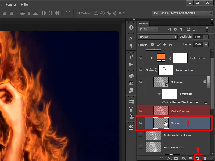This screenshot has height=161, width=215.
Task: Collapse the Feuer der Frau group
Action: 147,70
